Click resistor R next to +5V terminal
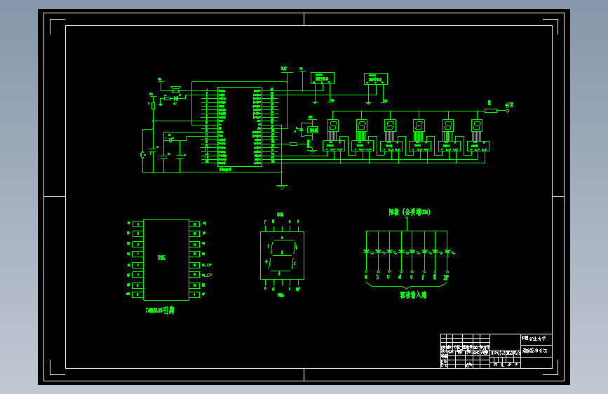The image size is (608, 394). pos(490,111)
